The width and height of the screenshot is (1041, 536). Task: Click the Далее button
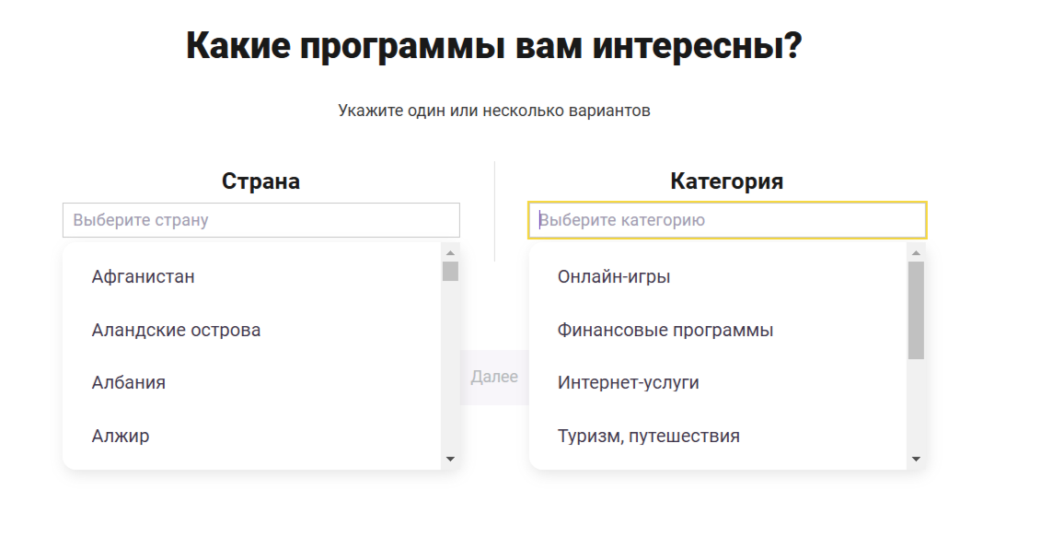click(x=494, y=377)
